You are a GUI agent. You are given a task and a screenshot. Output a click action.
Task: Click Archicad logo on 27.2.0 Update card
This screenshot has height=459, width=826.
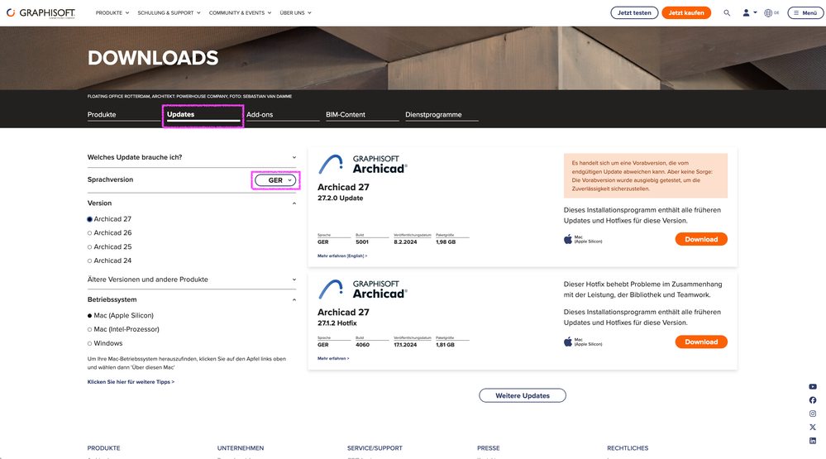tap(362, 164)
